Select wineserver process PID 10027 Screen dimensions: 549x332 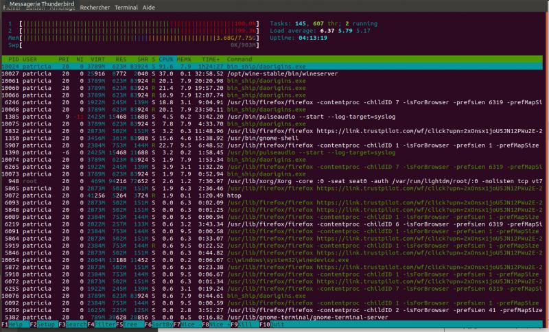272,73
